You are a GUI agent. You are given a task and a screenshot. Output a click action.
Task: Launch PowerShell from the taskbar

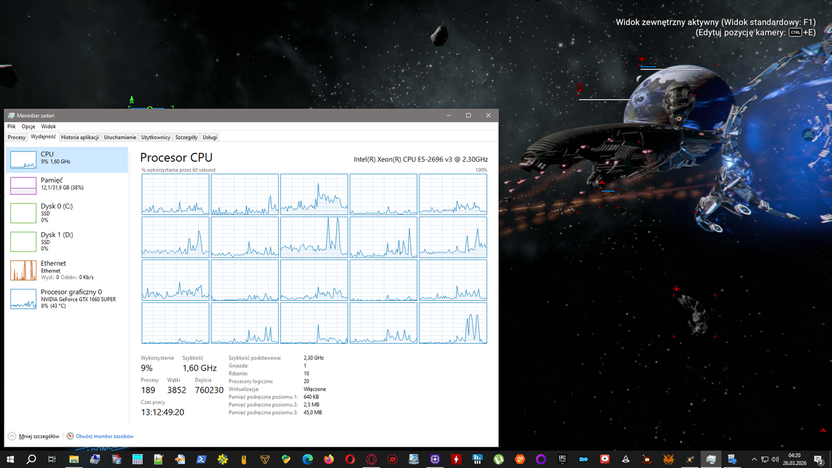click(x=201, y=459)
